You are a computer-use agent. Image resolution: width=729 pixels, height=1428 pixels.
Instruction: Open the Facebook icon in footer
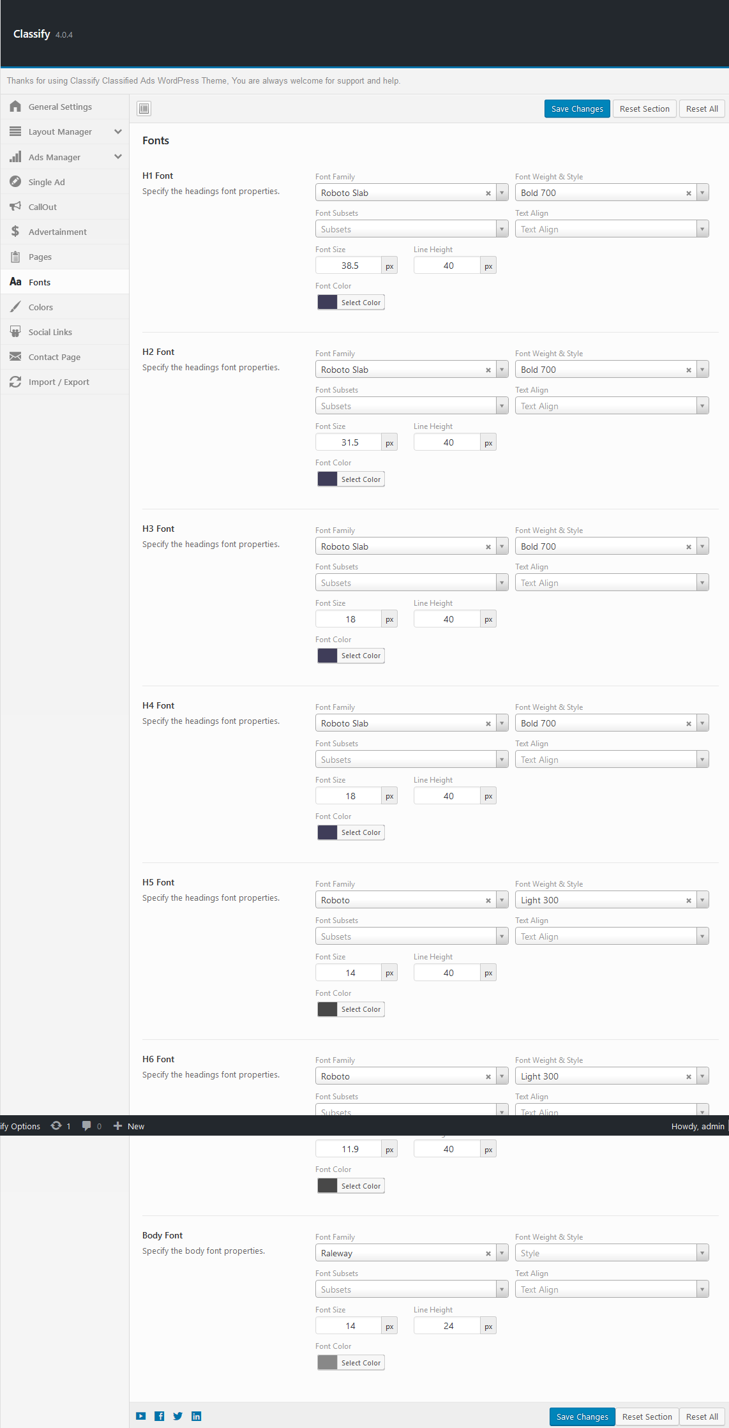pos(160,1416)
